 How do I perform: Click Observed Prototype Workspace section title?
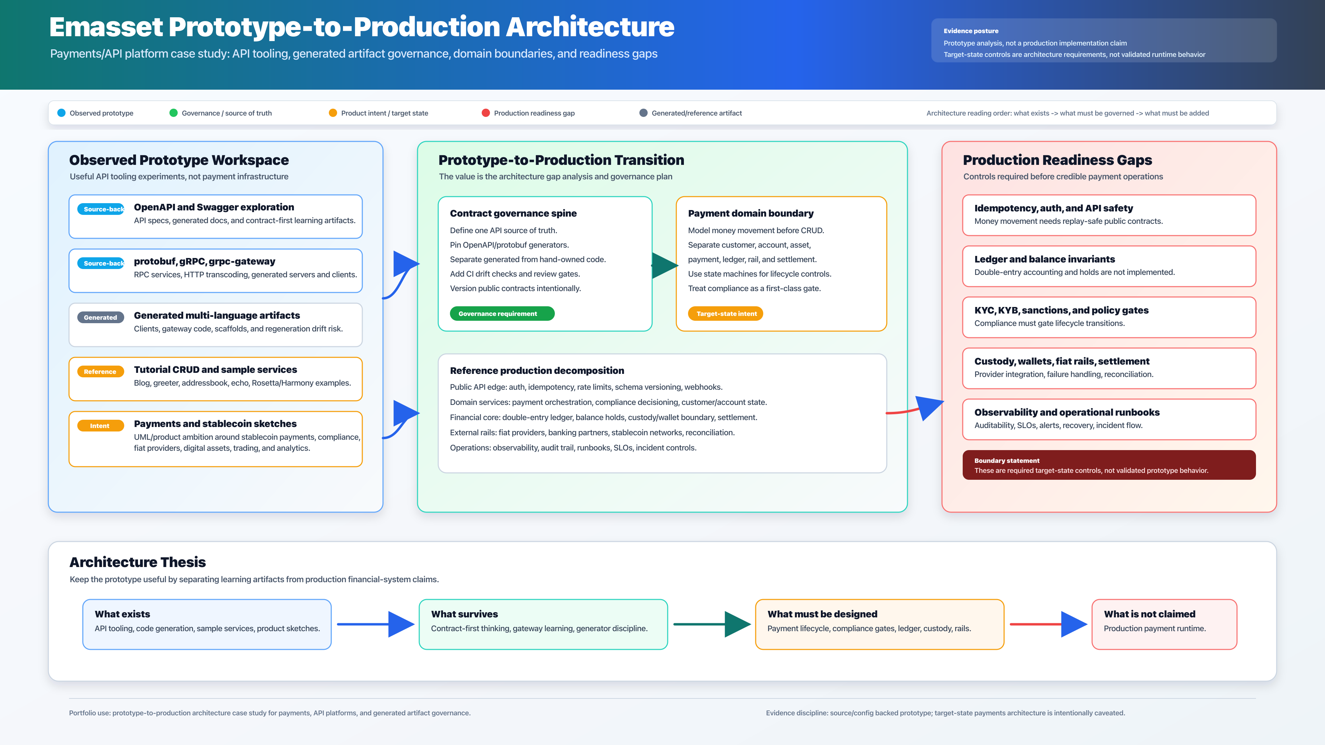[x=179, y=160]
